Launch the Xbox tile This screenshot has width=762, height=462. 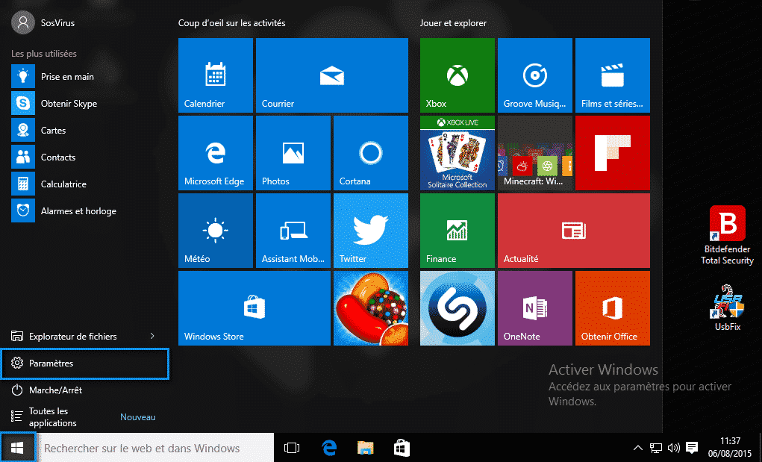pyautogui.click(x=457, y=75)
